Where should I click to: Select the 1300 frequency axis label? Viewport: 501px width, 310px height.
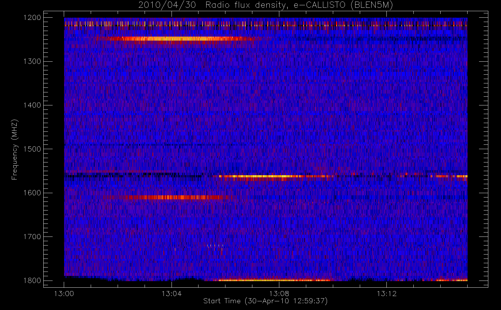click(x=32, y=61)
